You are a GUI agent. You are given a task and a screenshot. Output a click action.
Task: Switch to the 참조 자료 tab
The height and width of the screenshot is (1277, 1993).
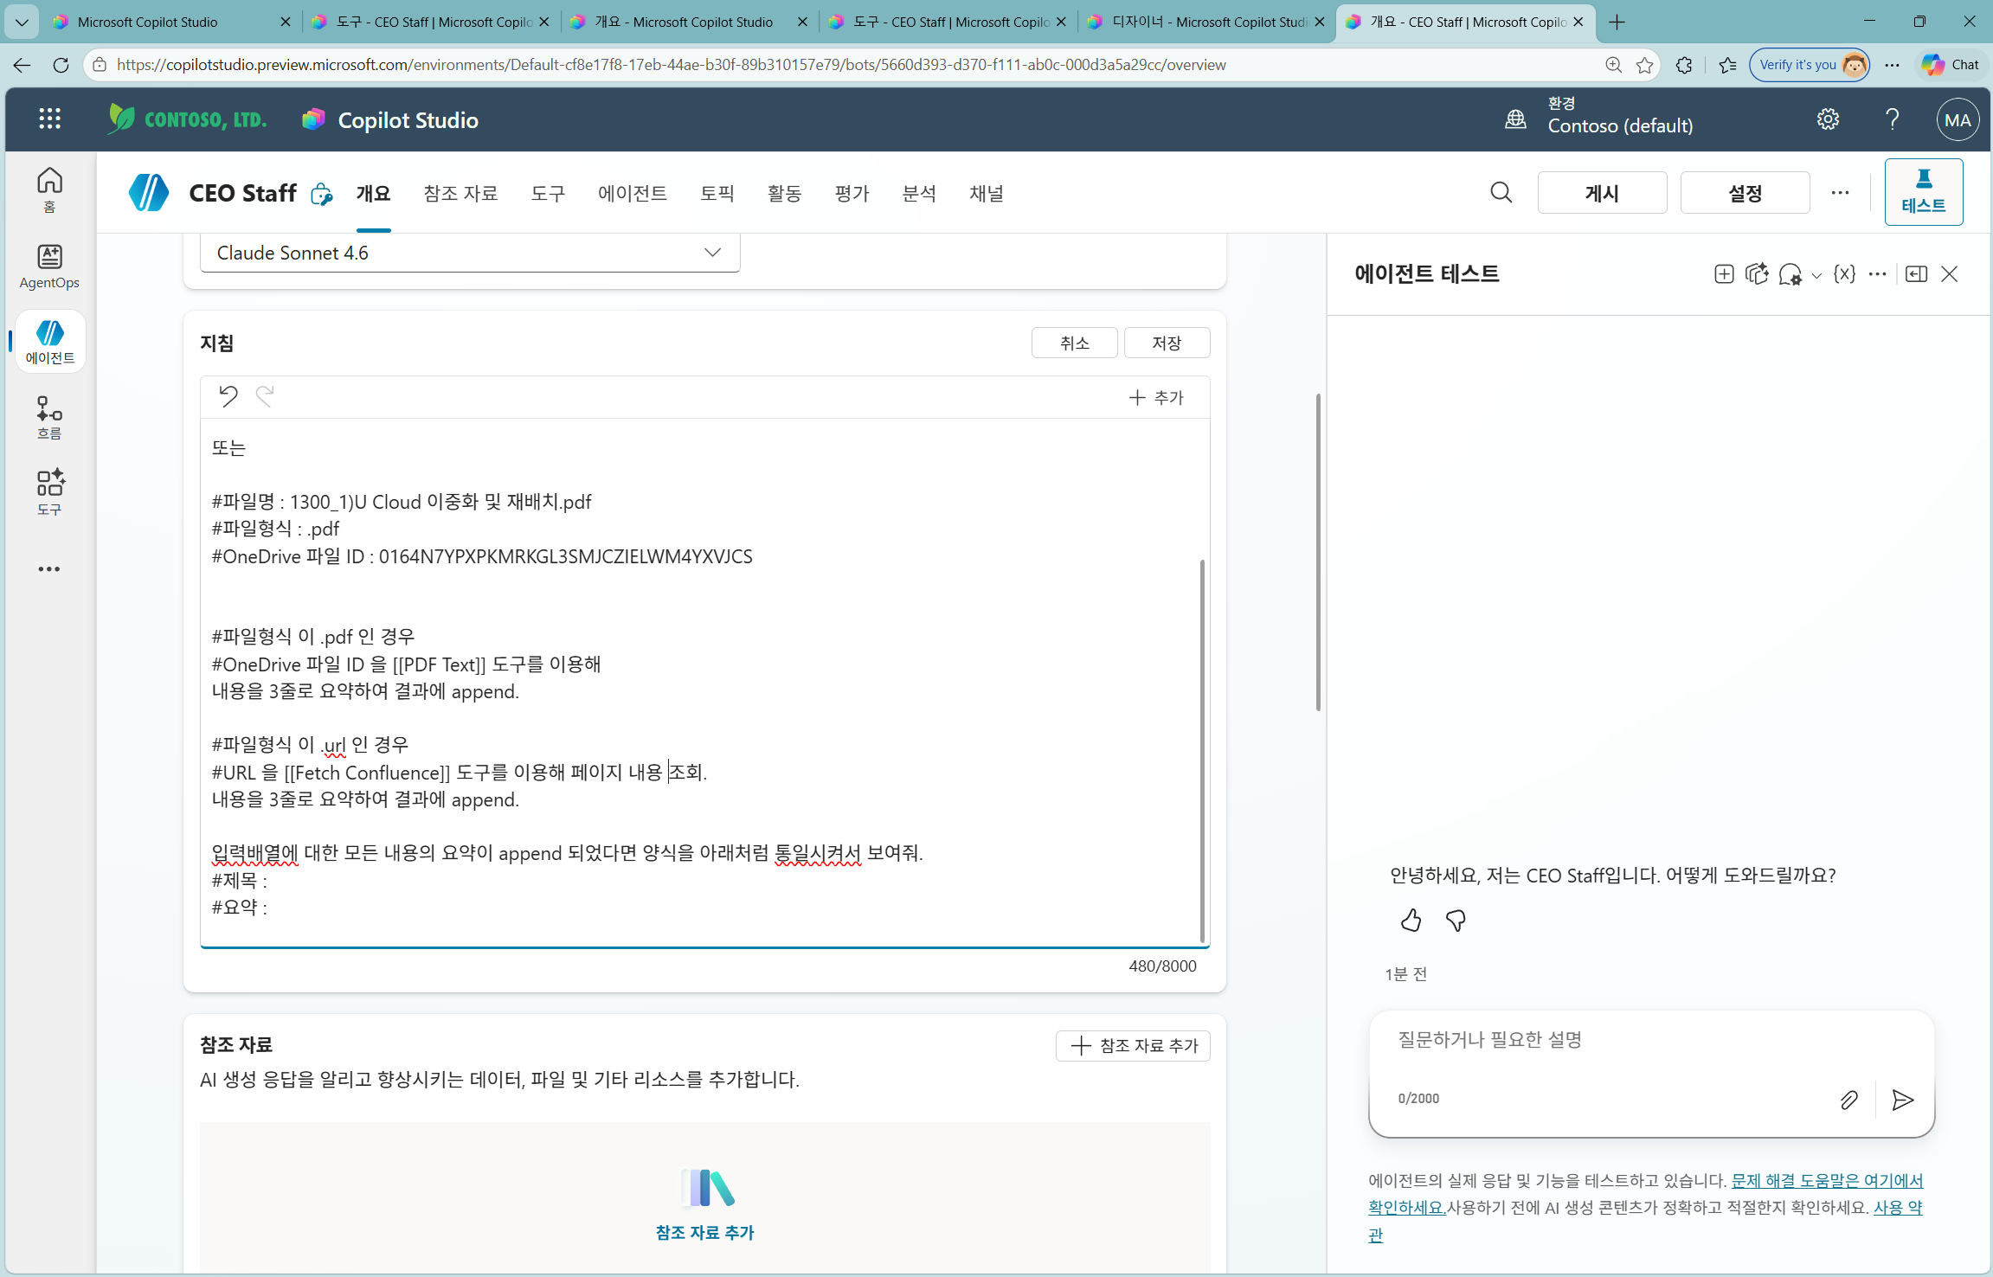(460, 193)
